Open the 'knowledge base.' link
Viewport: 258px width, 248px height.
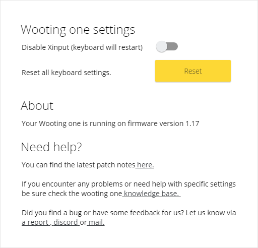[151, 194]
